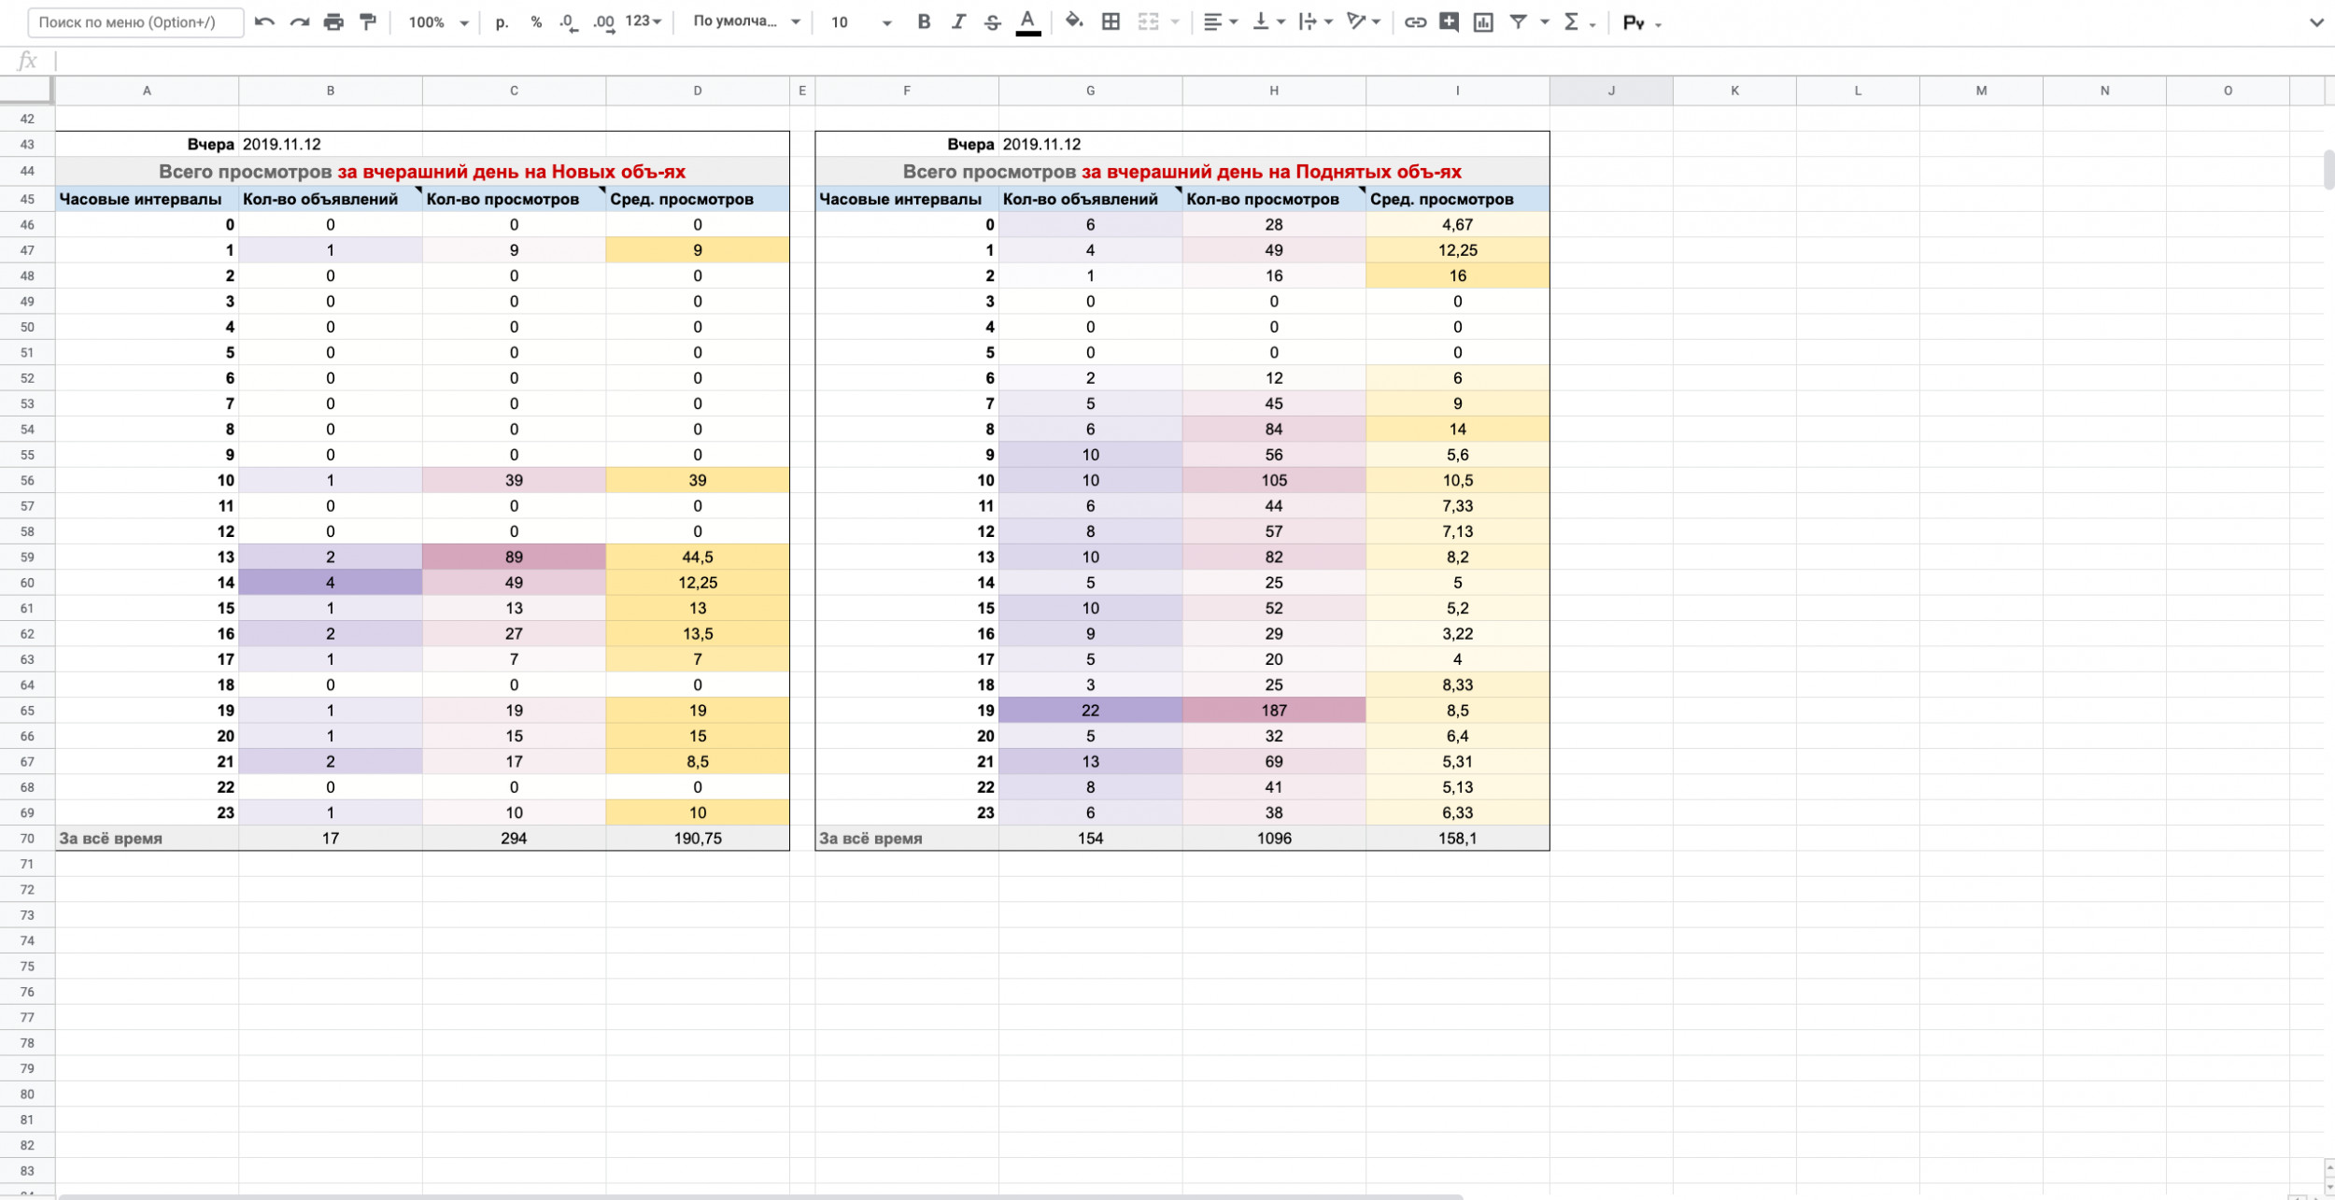The height and width of the screenshot is (1200, 2335).
Task: Select column A header
Action: [x=147, y=91]
